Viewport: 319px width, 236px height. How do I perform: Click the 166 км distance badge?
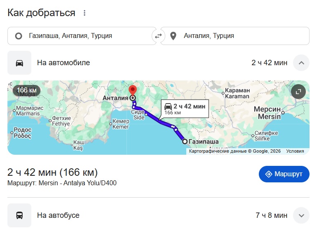tap(27, 90)
